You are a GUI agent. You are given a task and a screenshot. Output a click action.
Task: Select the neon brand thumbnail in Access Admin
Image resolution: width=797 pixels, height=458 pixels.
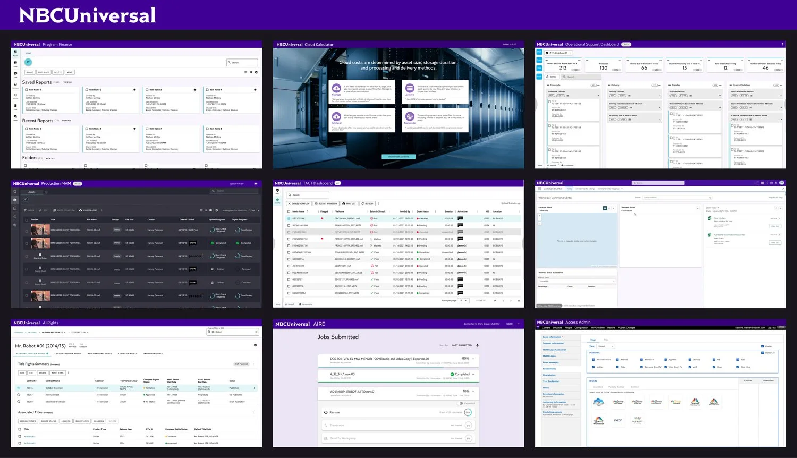click(x=618, y=420)
